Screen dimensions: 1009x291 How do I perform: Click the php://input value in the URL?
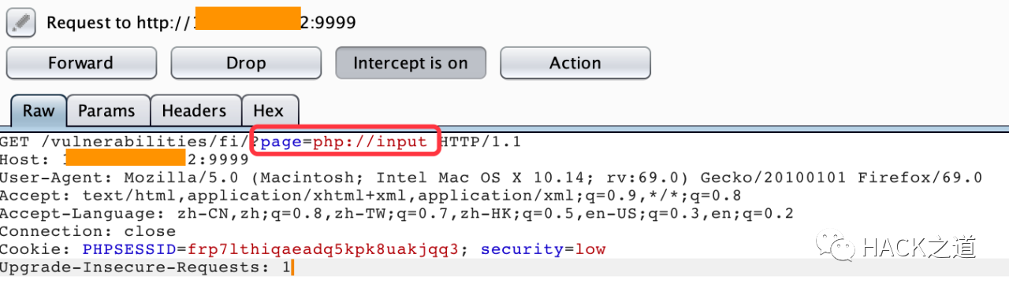pyautogui.click(x=370, y=142)
